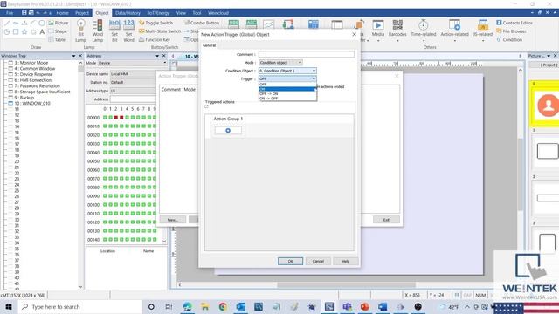Open the EasyBuilder Pro icon in the taskbar
The image size is (559, 314).
[329, 306]
